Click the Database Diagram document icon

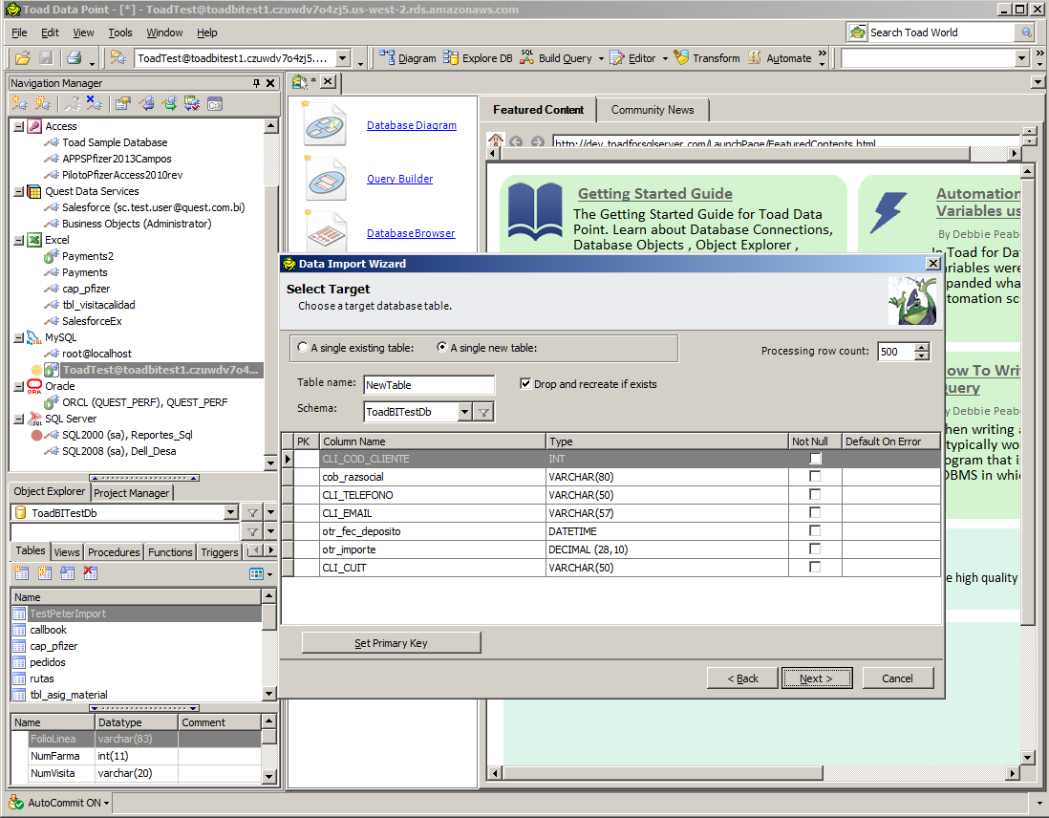(325, 125)
